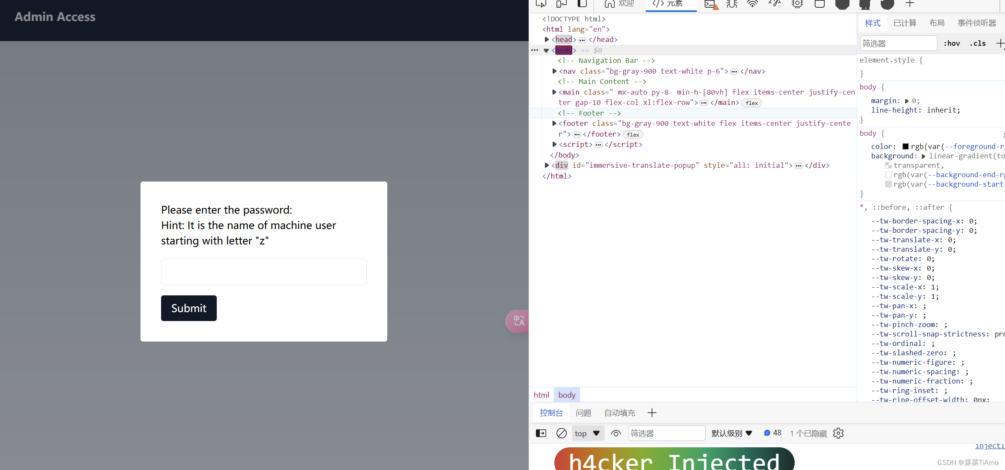Image resolution: width=1005 pixels, height=470 pixels.
Task: Follow the injected source link in console
Action: [990, 446]
